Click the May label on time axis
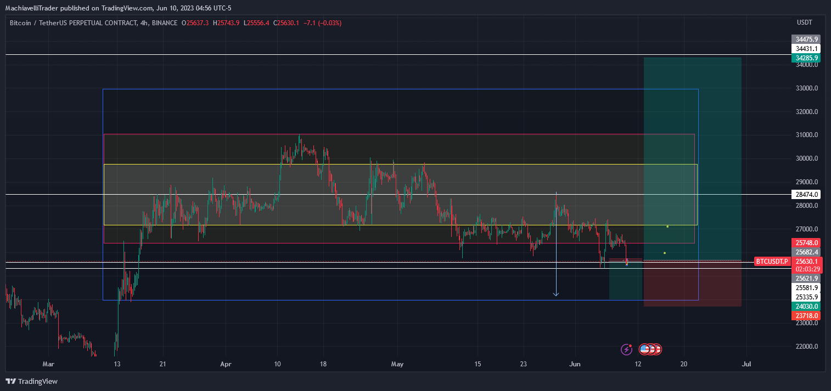This screenshot has width=831, height=391. 397,364
